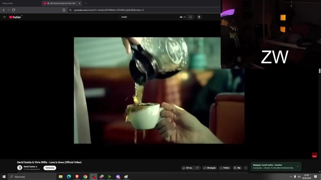Go to YouTube home via logo
The image size is (321, 180).
(x=15, y=17)
